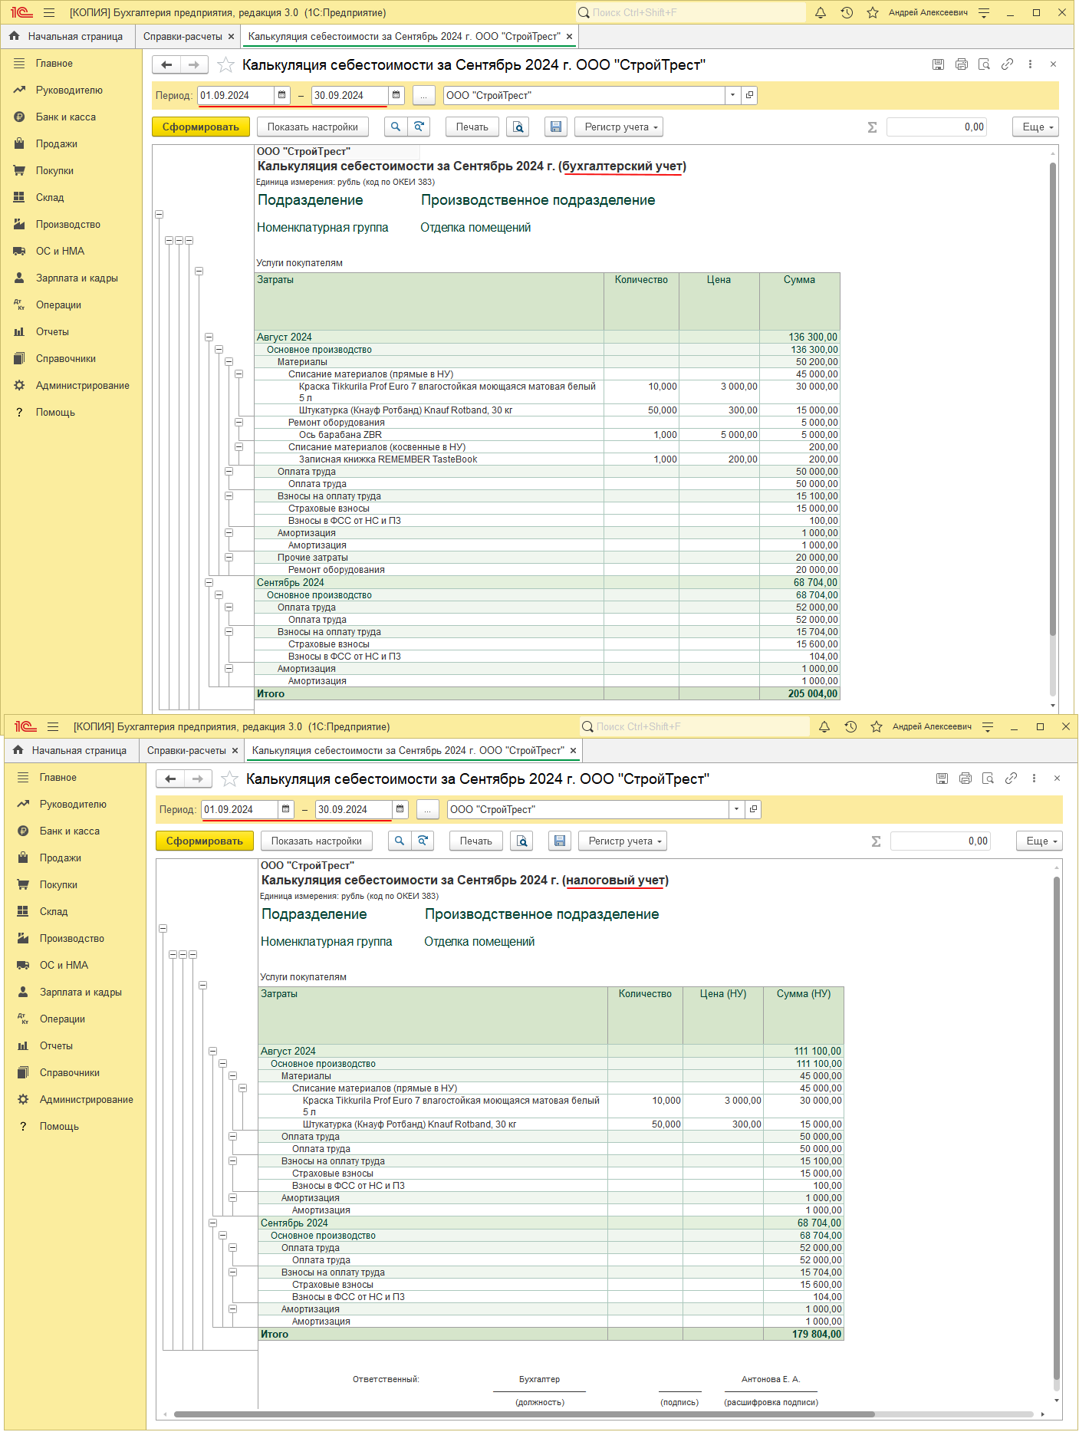Open print preview beside Печать, бухгалтерский учет window

(x=518, y=127)
